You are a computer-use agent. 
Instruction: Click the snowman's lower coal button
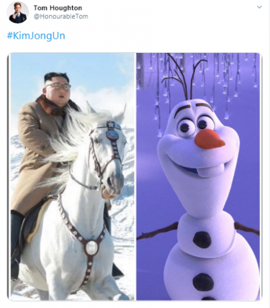pyautogui.click(x=202, y=282)
